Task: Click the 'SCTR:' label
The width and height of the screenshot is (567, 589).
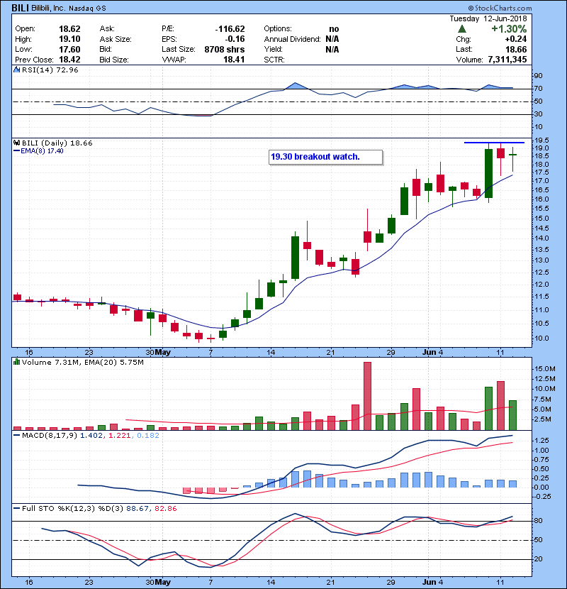Action: click(274, 60)
